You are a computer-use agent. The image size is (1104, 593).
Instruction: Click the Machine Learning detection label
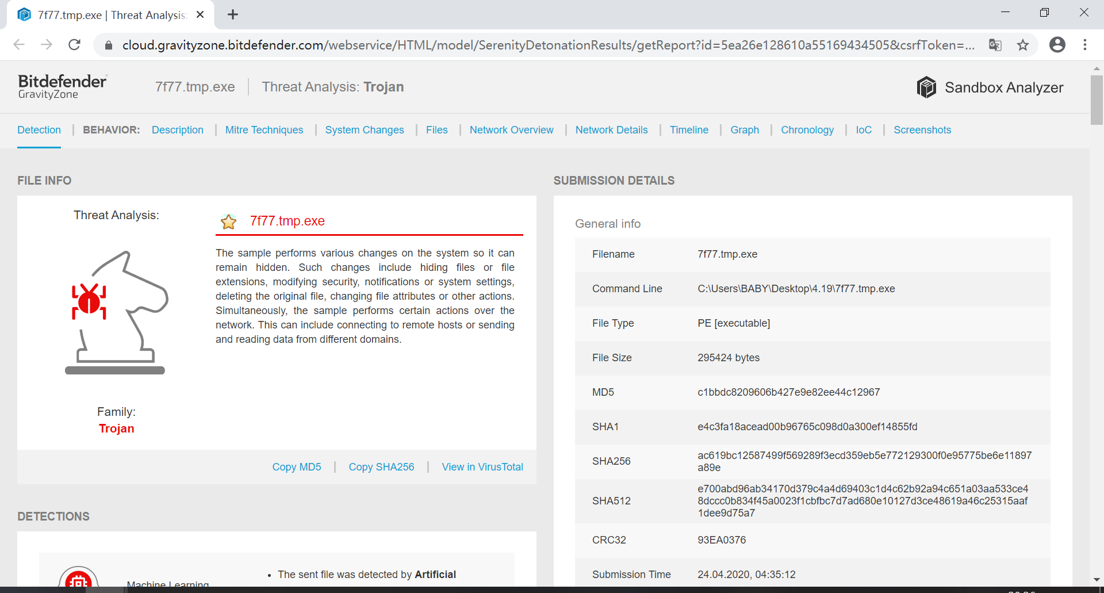(168, 583)
